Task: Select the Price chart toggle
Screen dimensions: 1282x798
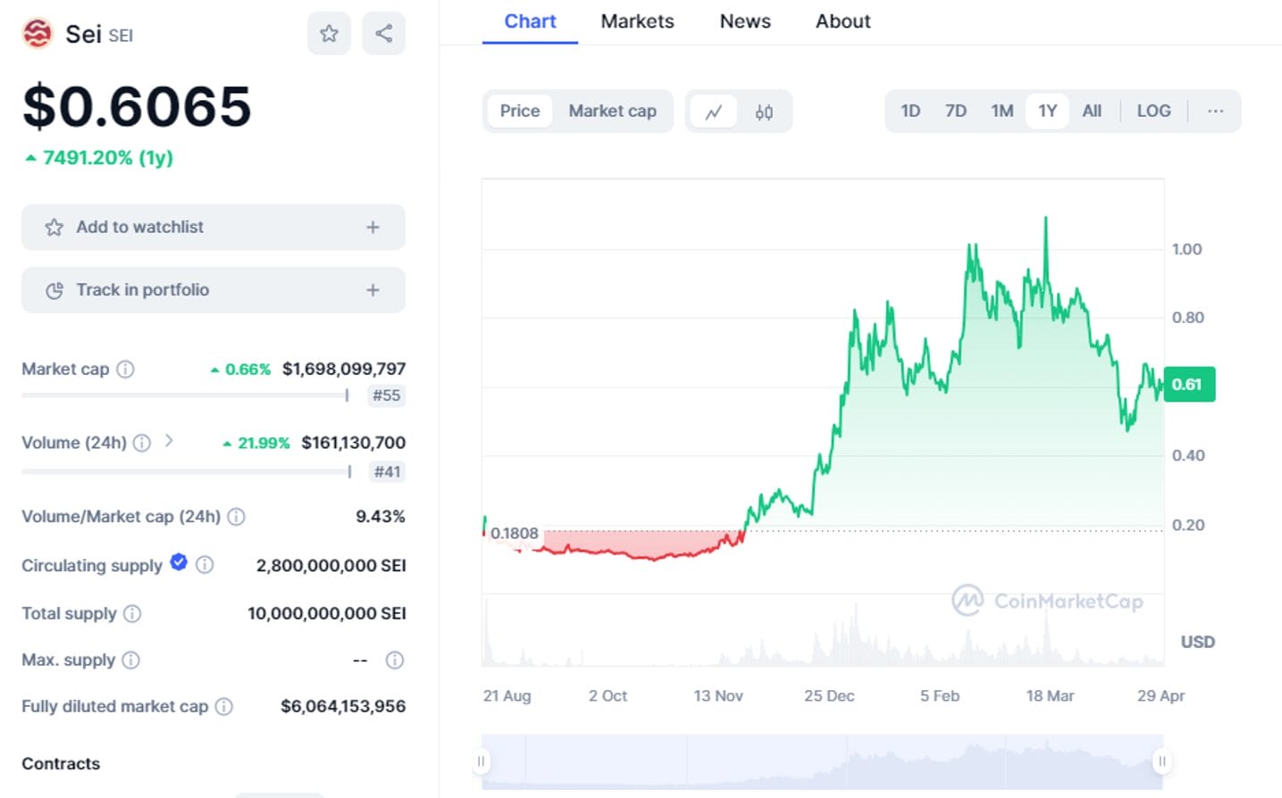Action: (x=520, y=111)
